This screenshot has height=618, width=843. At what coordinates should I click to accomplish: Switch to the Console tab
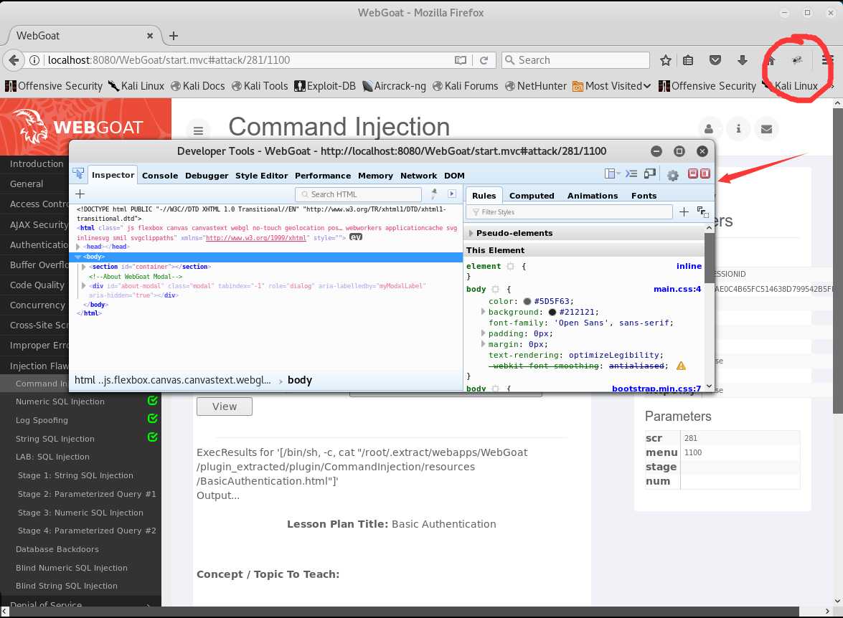click(x=160, y=176)
